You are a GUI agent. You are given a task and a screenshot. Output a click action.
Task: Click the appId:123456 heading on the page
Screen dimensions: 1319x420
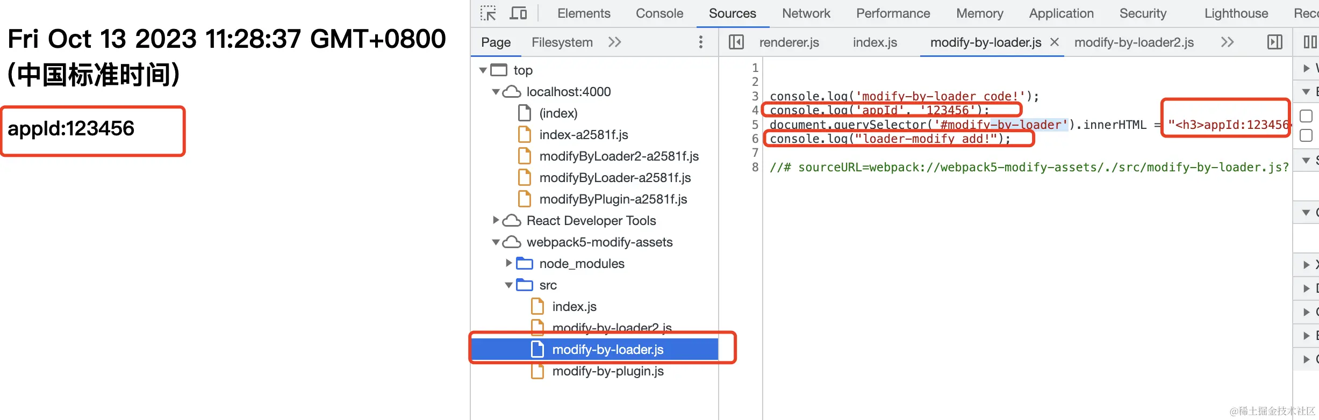[x=71, y=129]
